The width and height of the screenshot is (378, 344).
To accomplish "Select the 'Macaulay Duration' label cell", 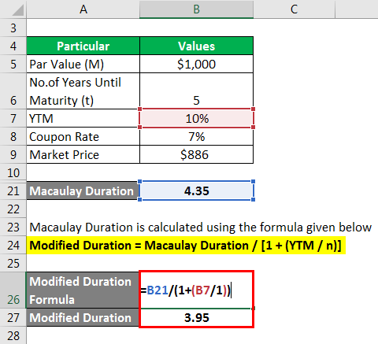I will (83, 190).
